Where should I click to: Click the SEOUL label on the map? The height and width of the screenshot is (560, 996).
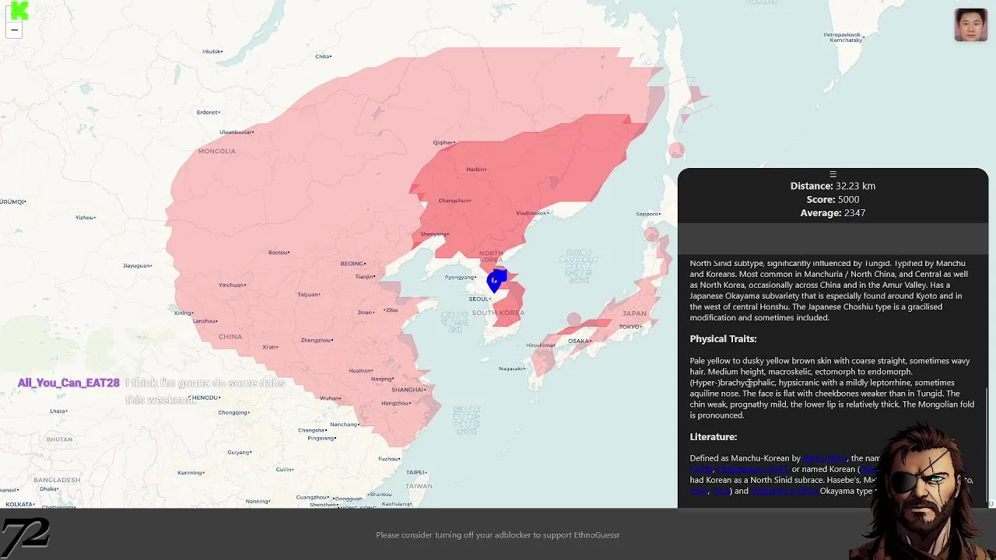click(479, 299)
